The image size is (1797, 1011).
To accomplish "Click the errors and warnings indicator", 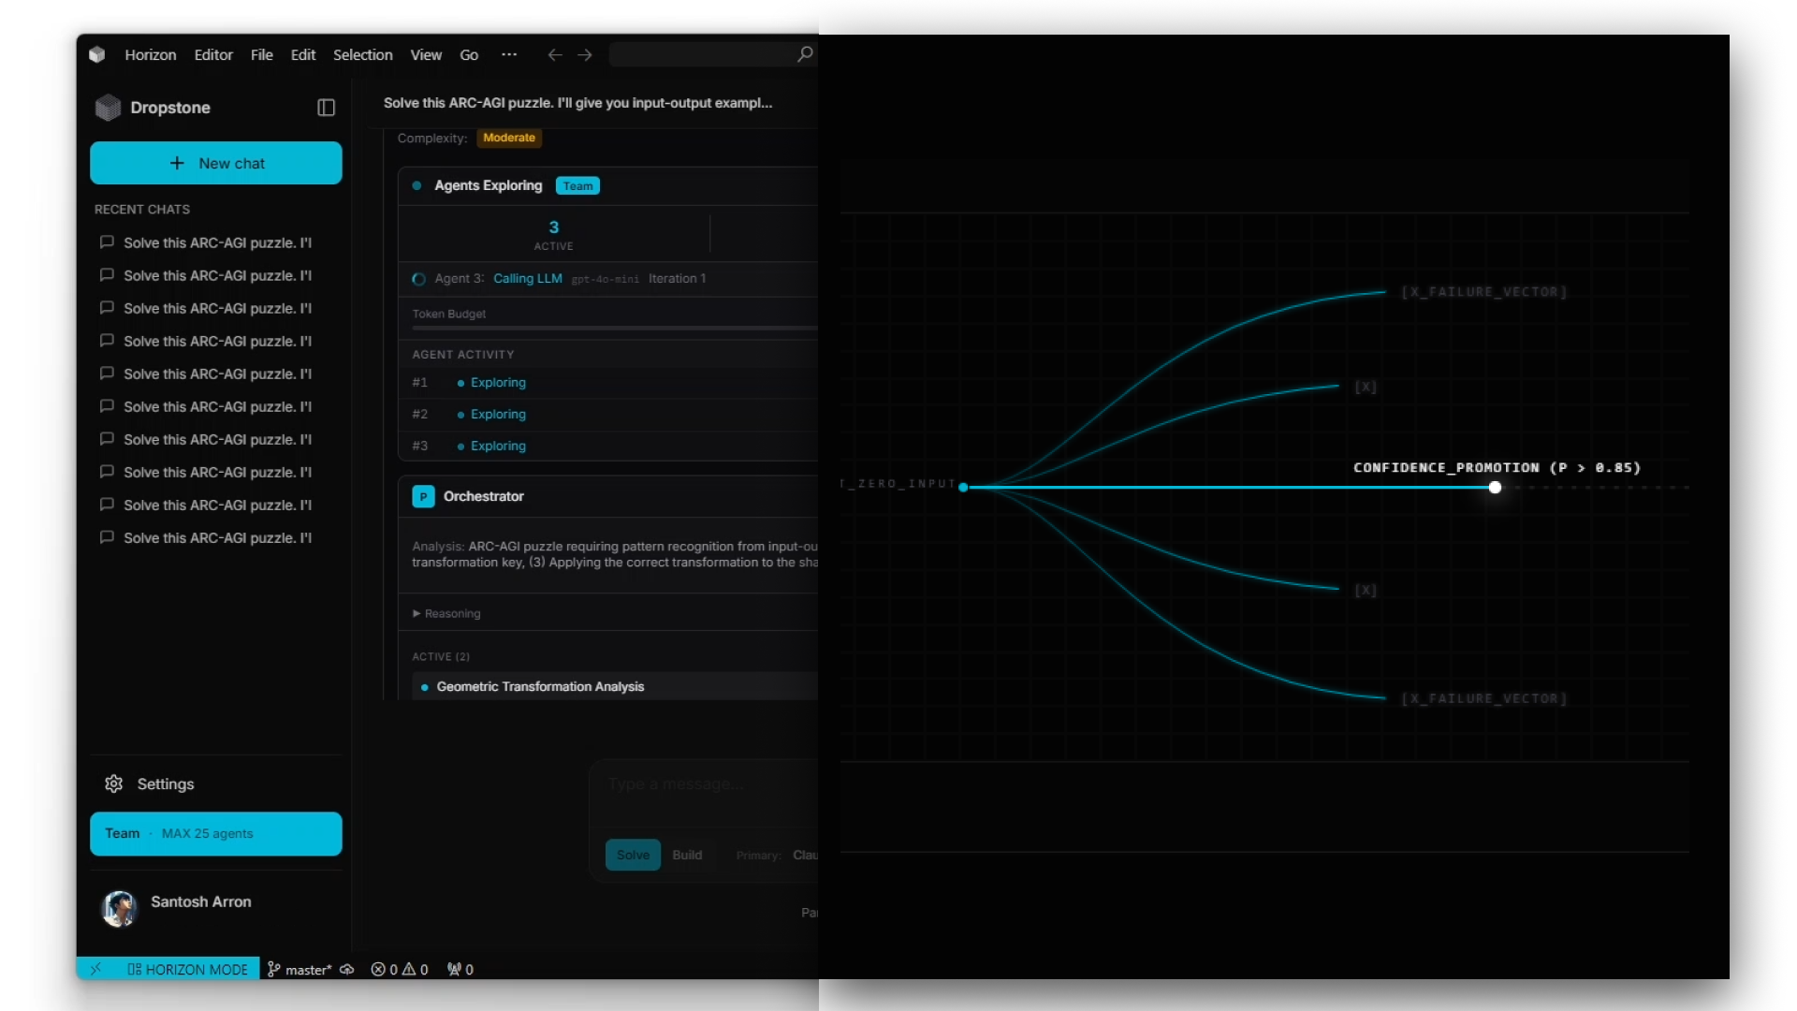I will click(400, 969).
